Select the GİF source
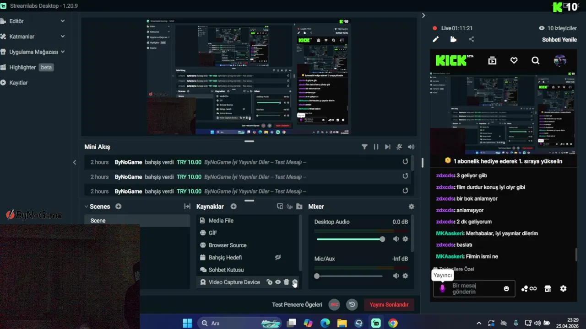Screen dimensions: 586x329 pos(248,233)
